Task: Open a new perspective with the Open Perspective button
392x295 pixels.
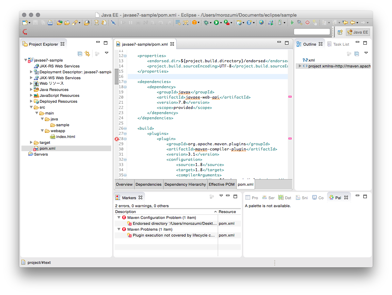Action: 340,32
